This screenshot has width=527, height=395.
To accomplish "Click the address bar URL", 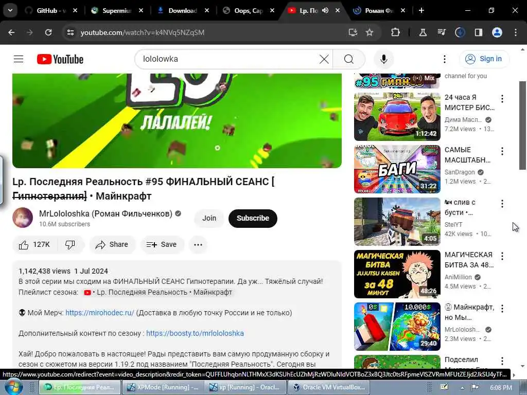I will pos(143,32).
